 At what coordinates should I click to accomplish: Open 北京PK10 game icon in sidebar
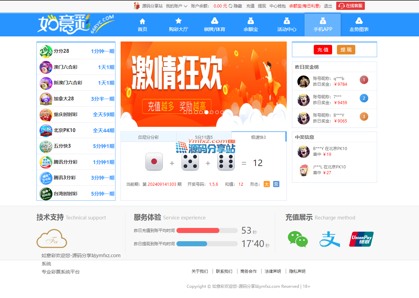46,130
